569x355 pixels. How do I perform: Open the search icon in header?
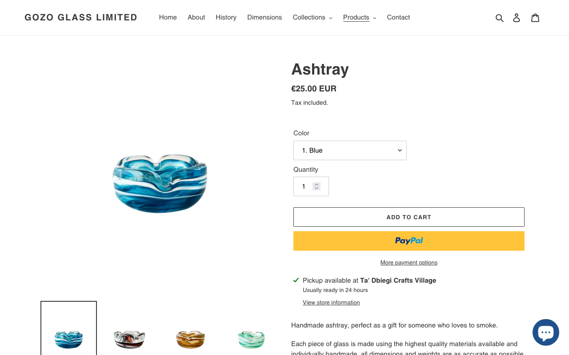click(500, 18)
